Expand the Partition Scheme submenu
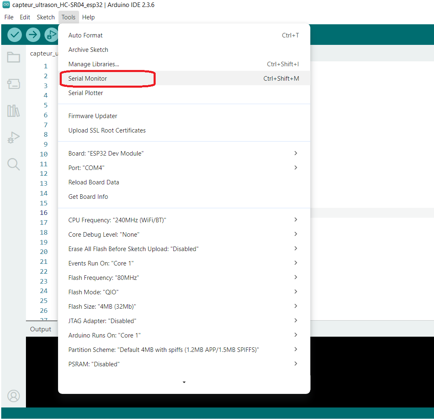The image size is (434, 419). click(184, 349)
